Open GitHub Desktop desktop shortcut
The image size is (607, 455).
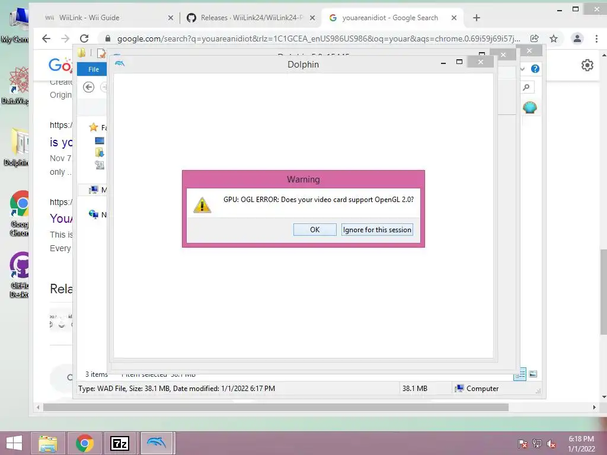click(x=20, y=275)
